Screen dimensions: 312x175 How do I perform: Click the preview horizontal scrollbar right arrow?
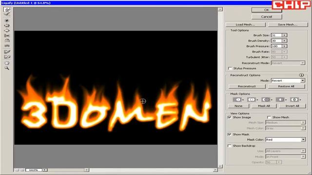[x=215, y=170]
